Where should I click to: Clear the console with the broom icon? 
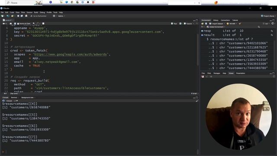197,101
